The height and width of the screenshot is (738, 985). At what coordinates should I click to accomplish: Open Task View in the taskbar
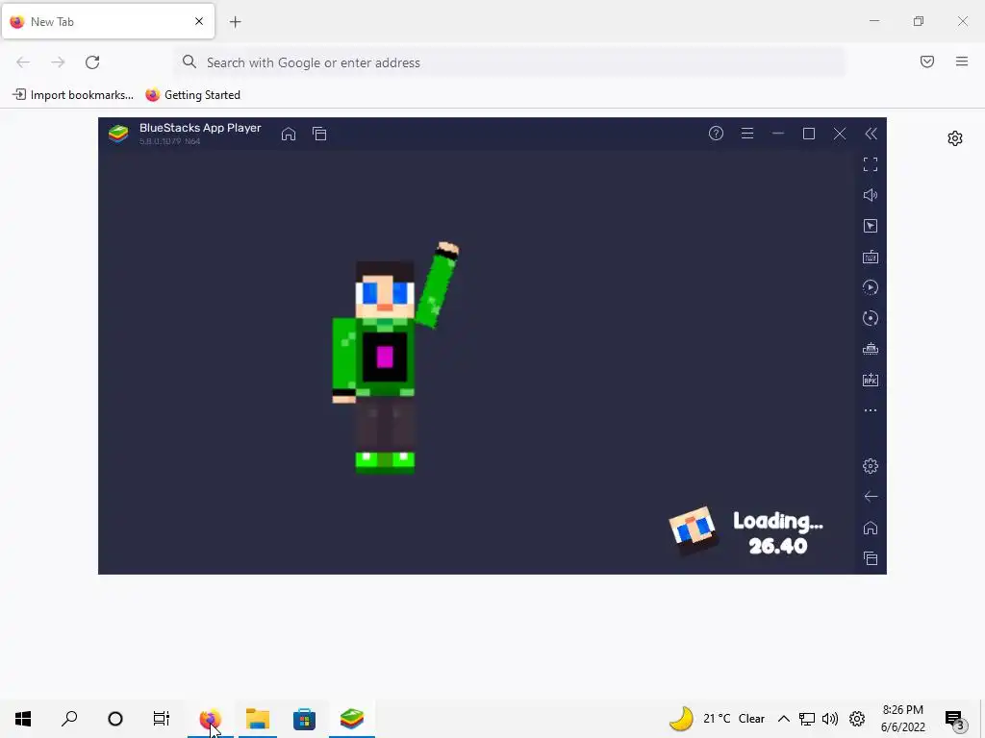click(162, 719)
